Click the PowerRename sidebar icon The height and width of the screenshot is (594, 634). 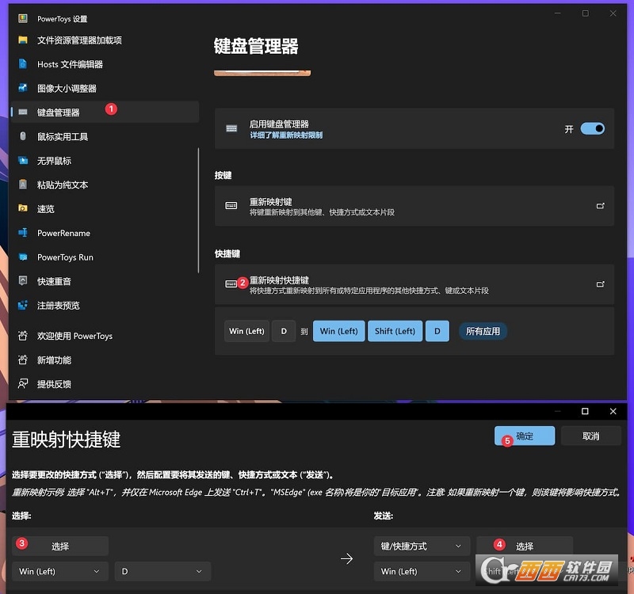[x=23, y=233]
